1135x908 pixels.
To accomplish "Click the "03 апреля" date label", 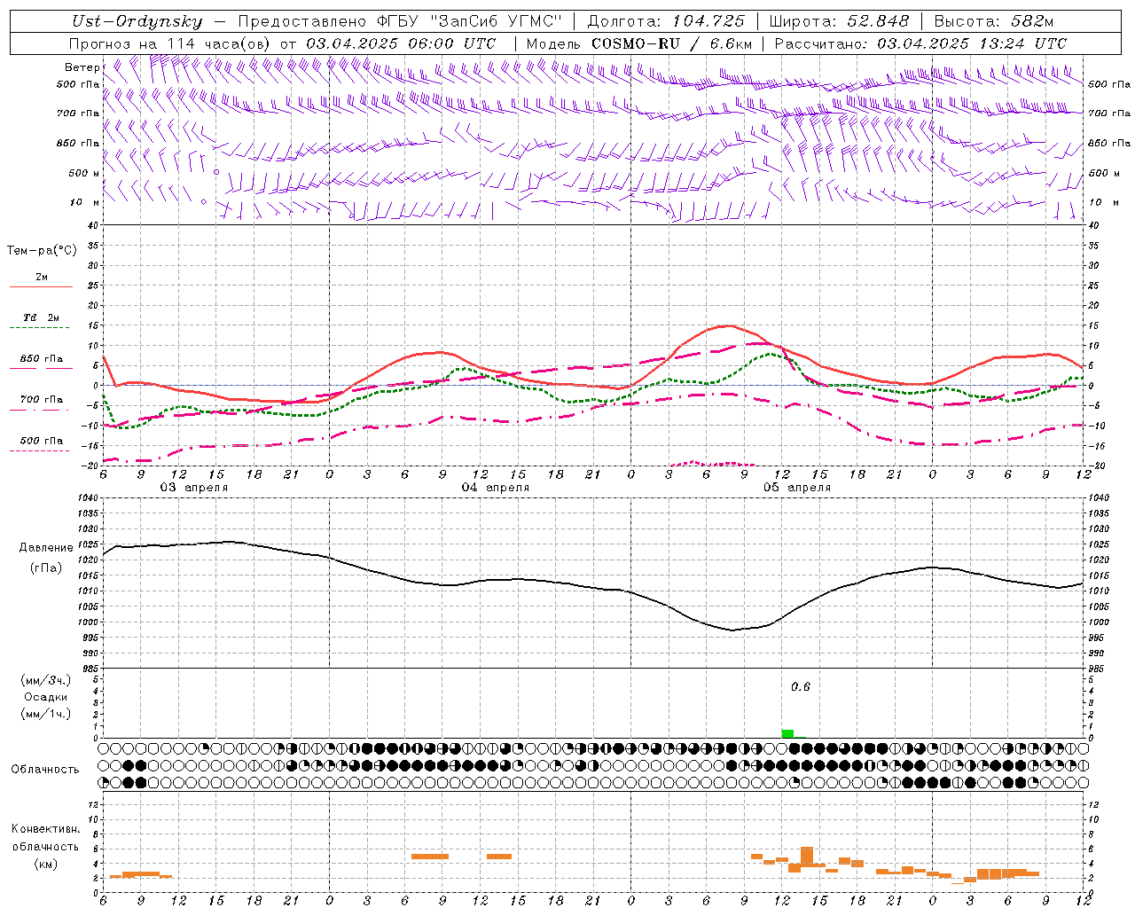I will [x=193, y=488].
